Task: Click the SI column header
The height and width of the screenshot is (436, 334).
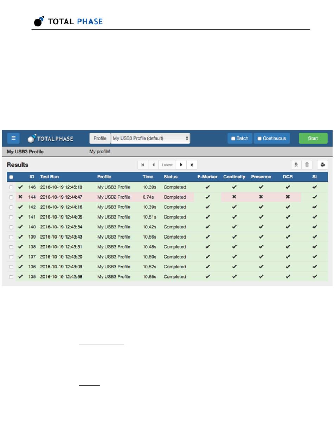Action: (314, 177)
